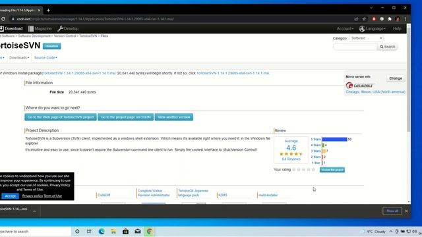Click the Version Control breadcrumb
Screen dimensions: 422x237
(65, 36)
